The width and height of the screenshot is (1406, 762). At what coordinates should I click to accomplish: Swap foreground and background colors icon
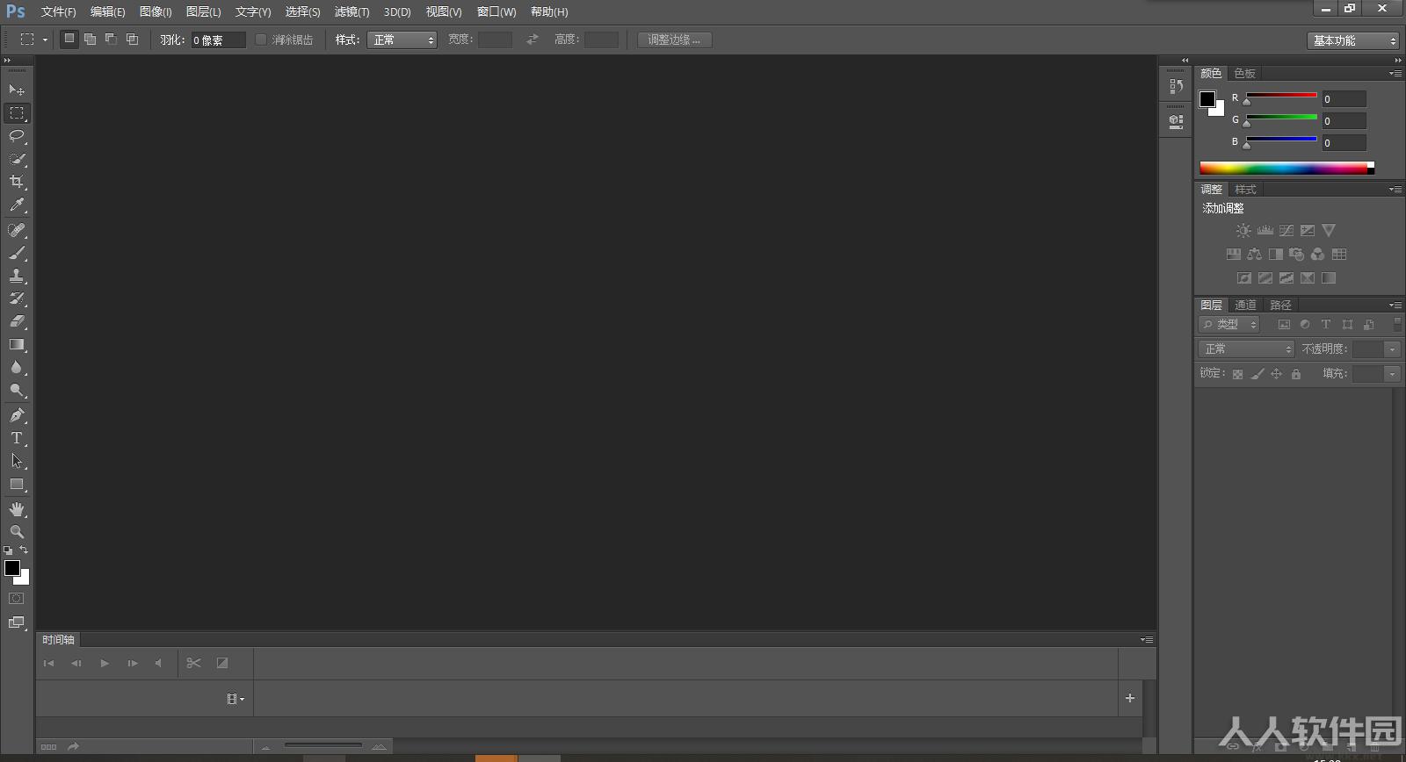pyautogui.click(x=24, y=550)
